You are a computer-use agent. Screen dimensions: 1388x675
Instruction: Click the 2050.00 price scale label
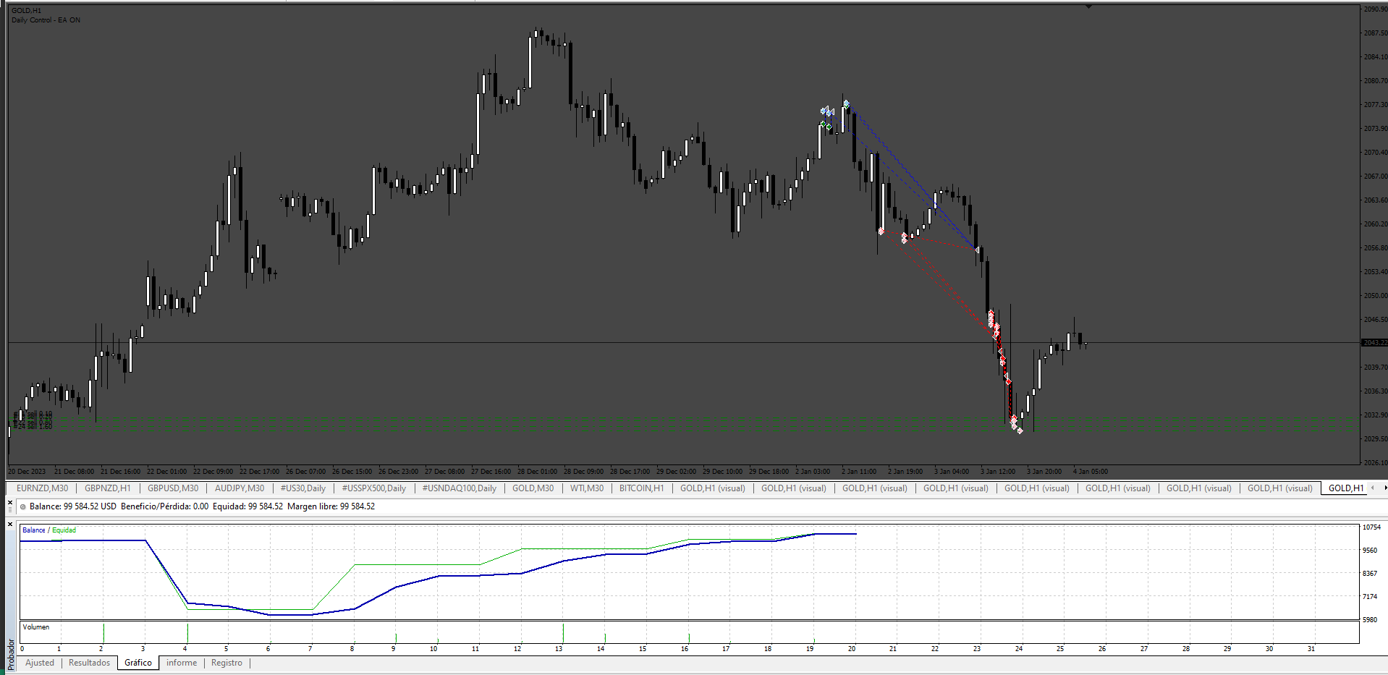pyautogui.click(x=1375, y=295)
